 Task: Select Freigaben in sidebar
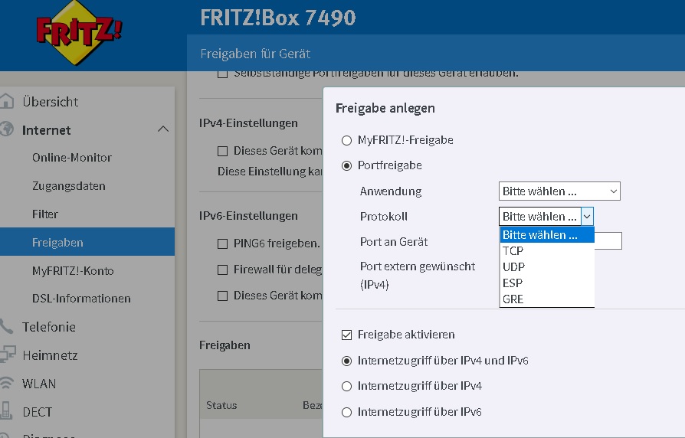pos(87,241)
